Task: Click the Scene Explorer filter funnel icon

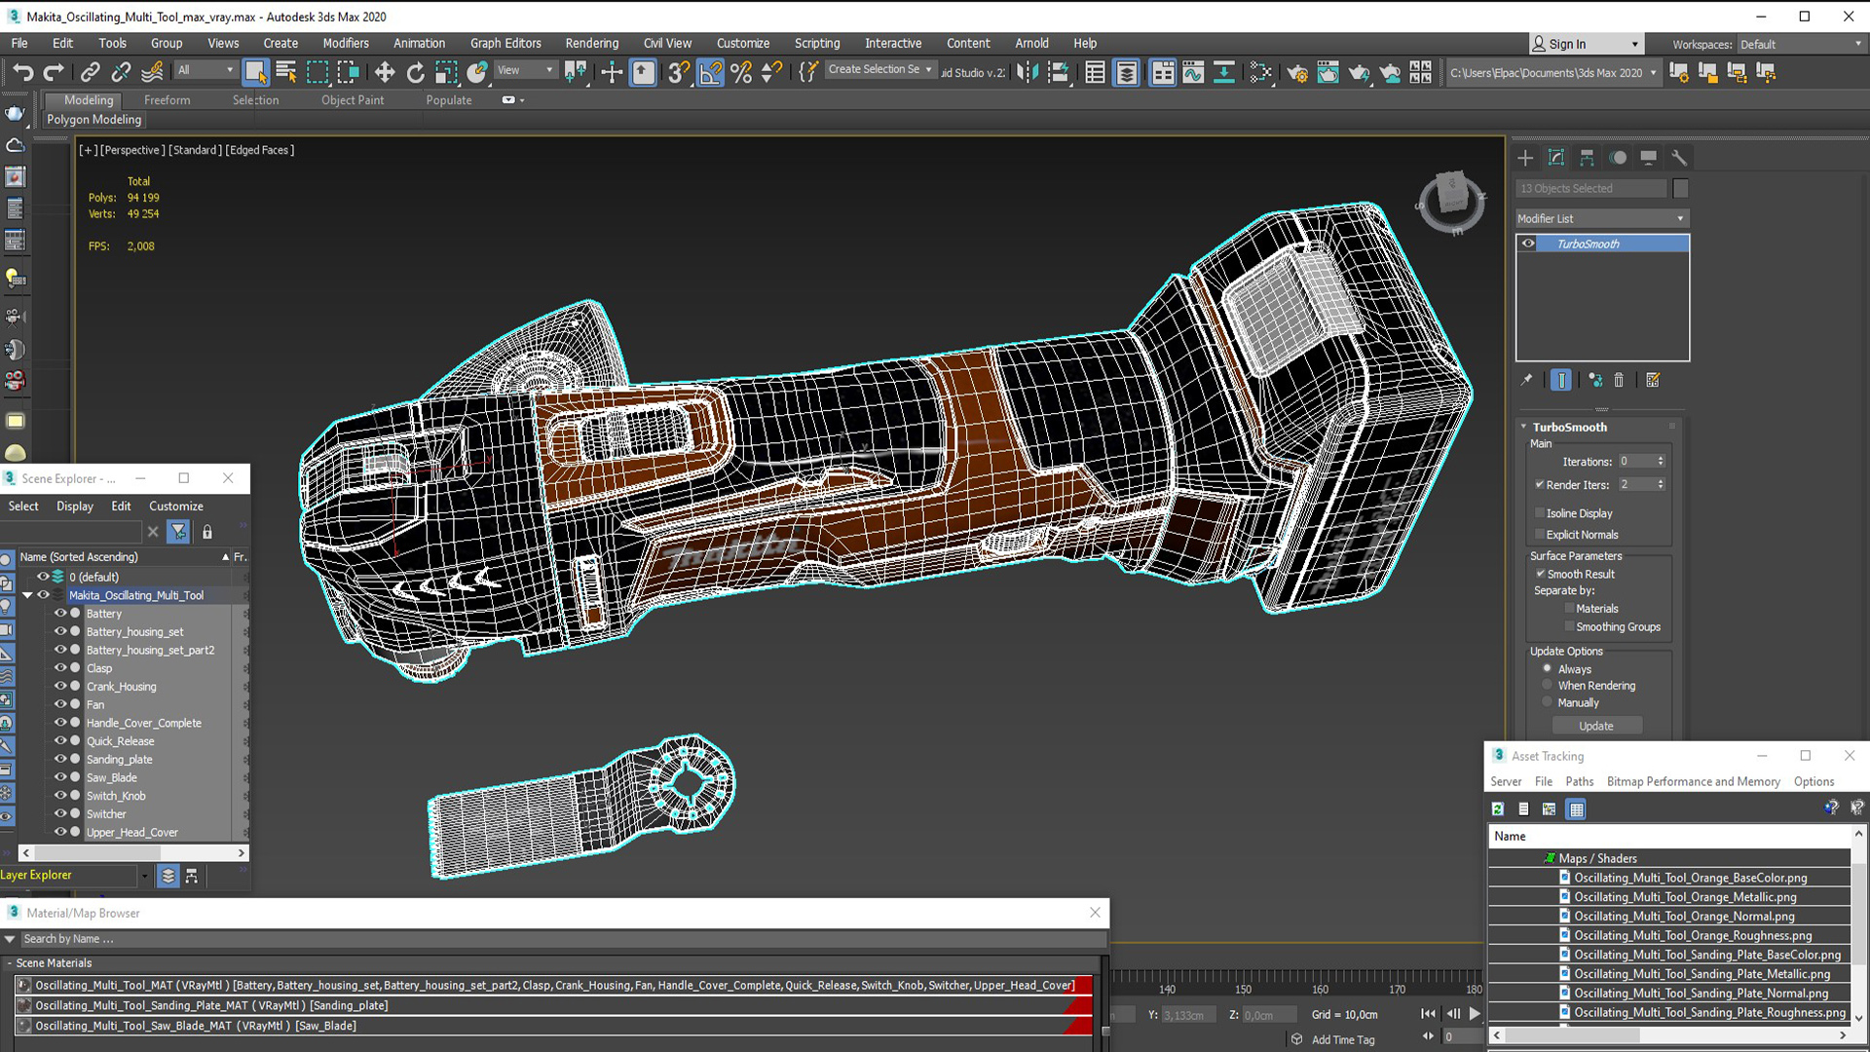Action: (x=178, y=532)
